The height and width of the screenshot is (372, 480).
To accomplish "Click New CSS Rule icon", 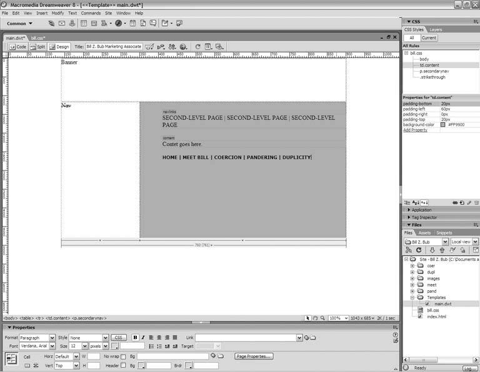I will click(462, 203).
